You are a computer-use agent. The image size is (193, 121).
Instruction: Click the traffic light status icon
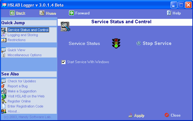pos(116,43)
